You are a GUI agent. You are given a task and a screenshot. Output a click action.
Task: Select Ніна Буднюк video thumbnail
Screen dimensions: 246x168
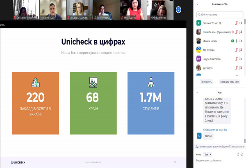(133, 10)
